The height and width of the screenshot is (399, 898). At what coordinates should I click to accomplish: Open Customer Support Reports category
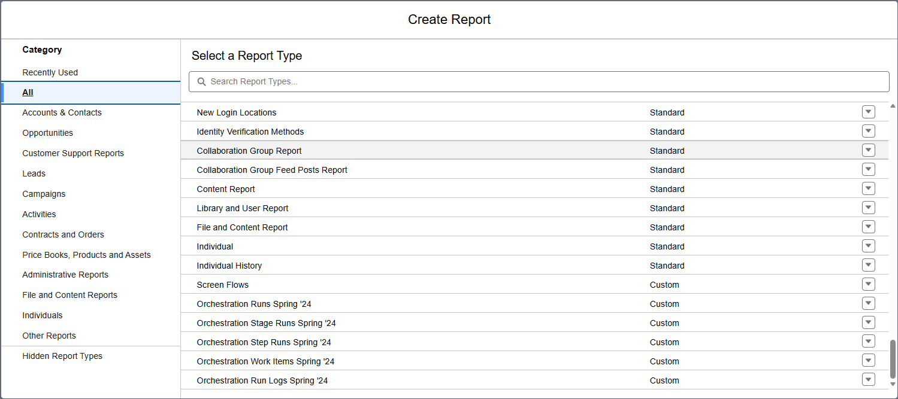[x=73, y=153]
